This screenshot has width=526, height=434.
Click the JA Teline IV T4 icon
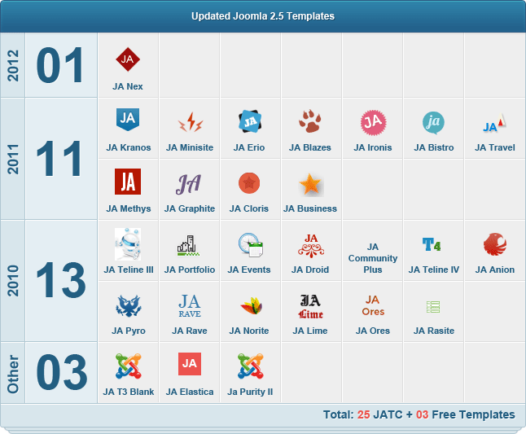[x=432, y=244]
